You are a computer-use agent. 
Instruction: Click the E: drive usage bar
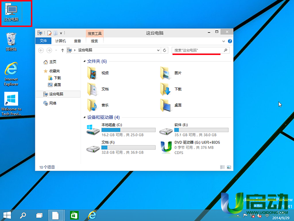click(201, 130)
